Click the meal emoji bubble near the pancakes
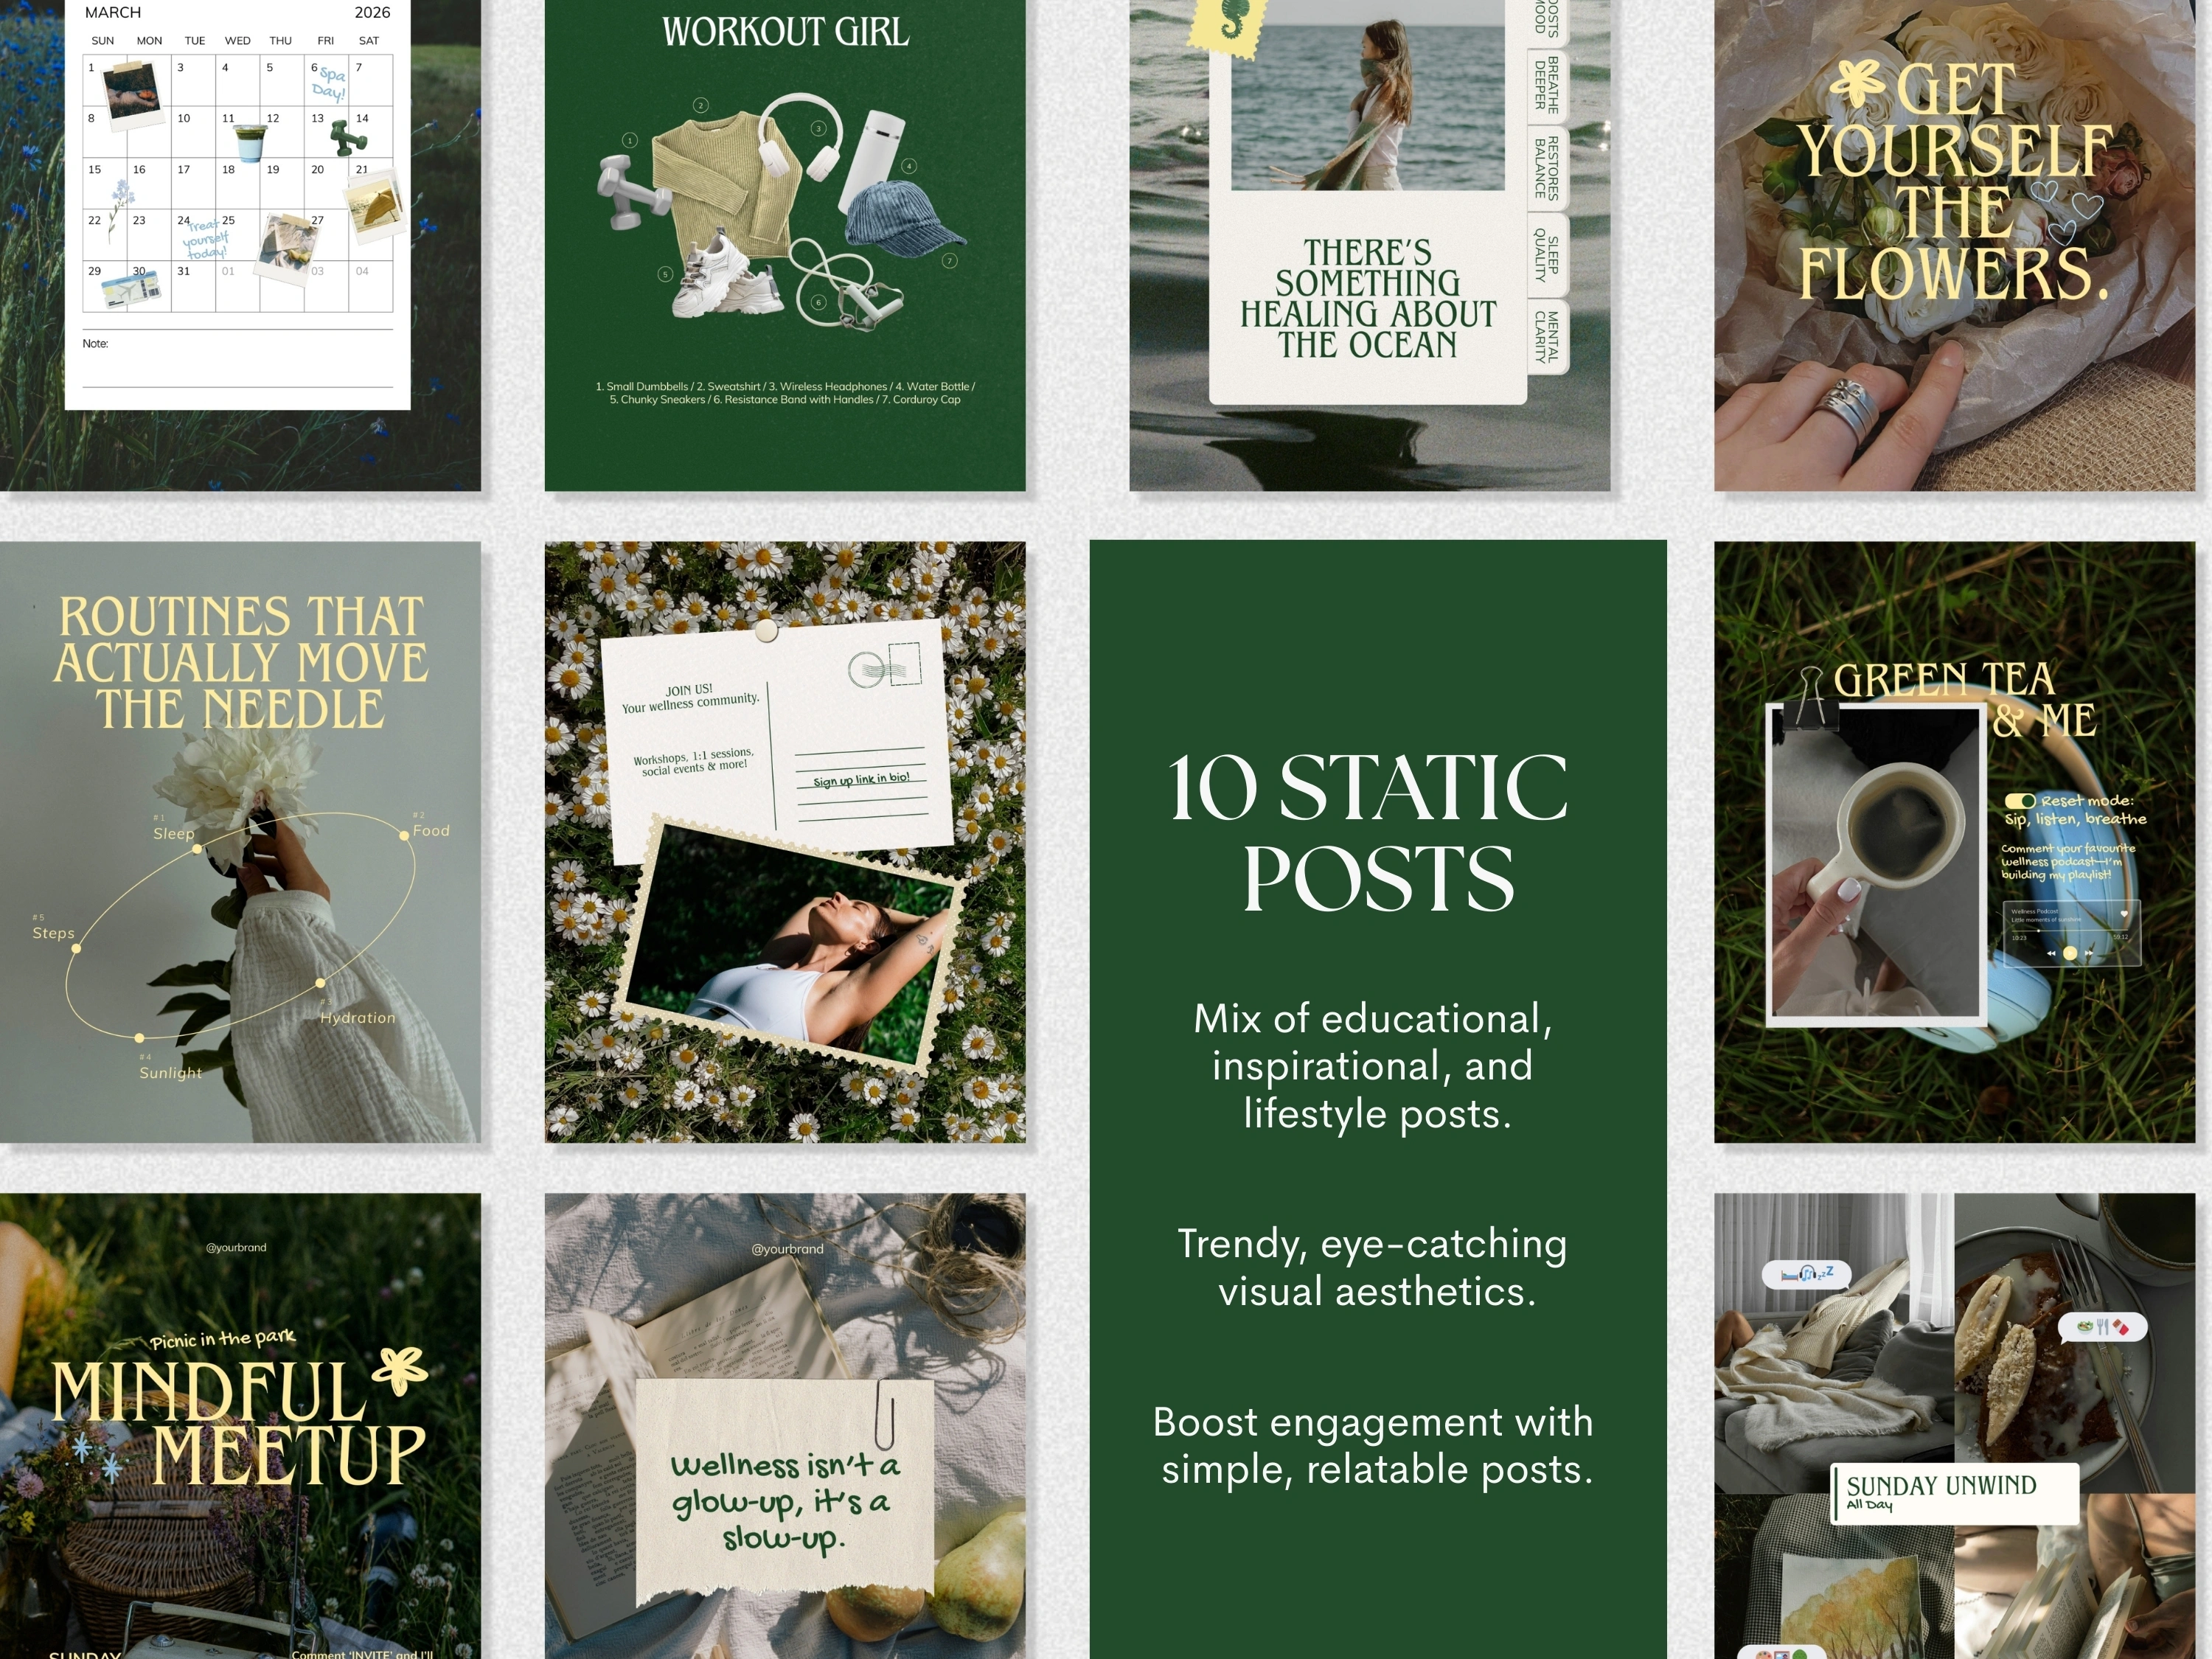Viewport: 2212px width, 1659px height. click(x=2102, y=1328)
